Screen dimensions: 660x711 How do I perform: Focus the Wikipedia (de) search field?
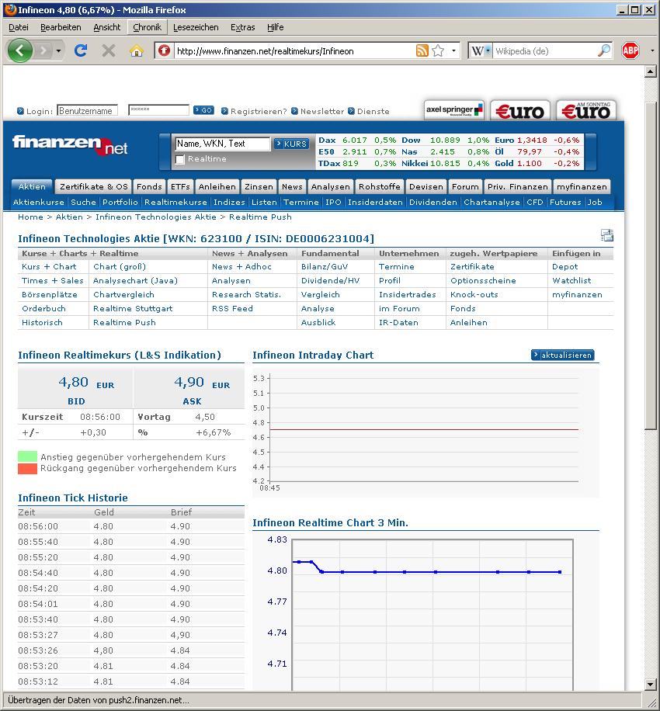(x=544, y=50)
